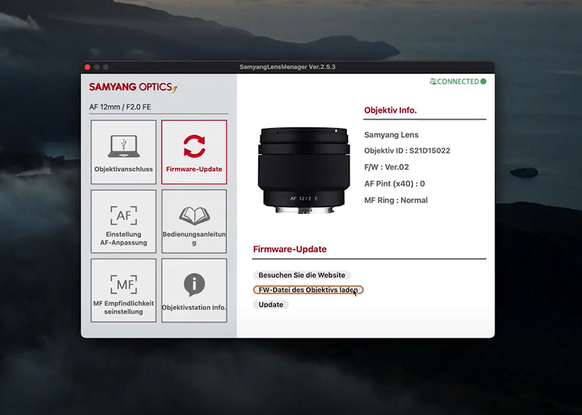This screenshot has height=415, width=582.
Task: Open the Einstellung AF-Anpassung tile
Action: tap(124, 221)
